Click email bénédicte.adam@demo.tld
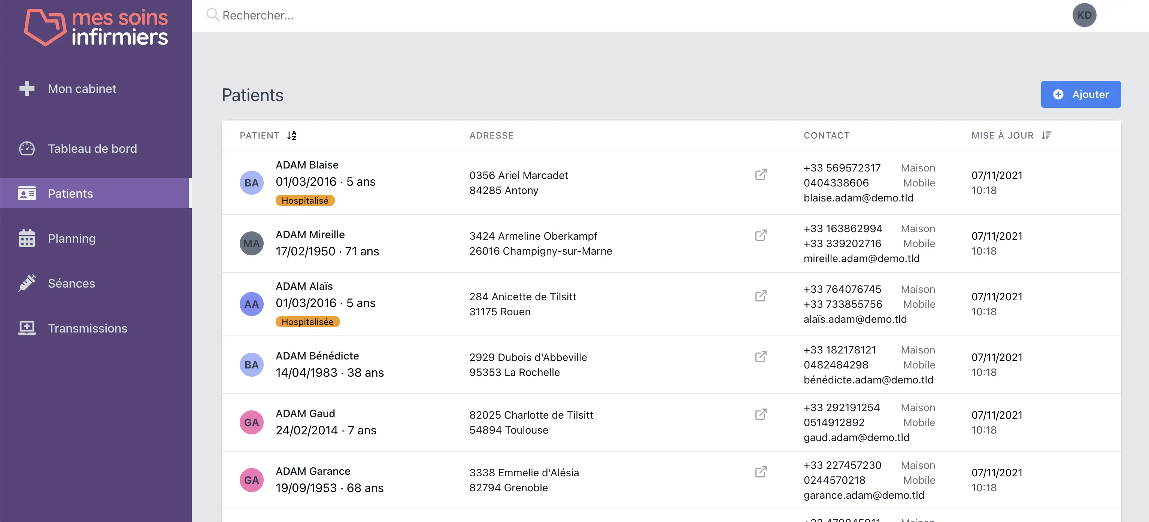This screenshot has height=522, width=1149. 868,380
